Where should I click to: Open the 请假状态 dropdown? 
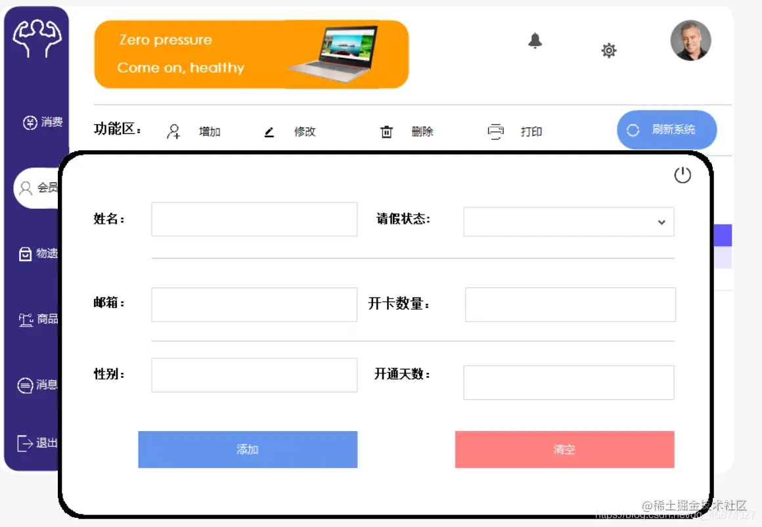(x=568, y=222)
